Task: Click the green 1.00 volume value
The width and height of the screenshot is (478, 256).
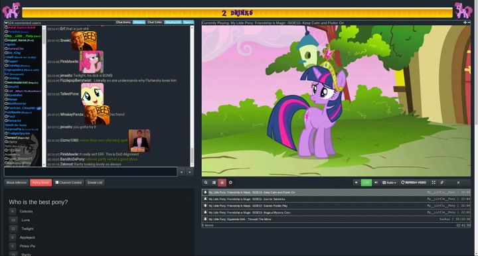Action: pyautogui.click(x=366, y=182)
